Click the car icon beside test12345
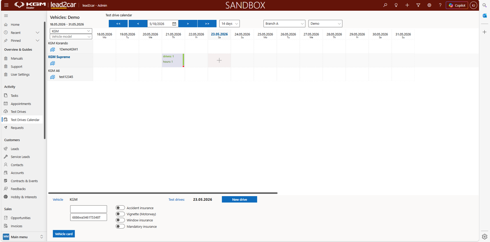This screenshot has width=490, height=242. click(x=53, y=77)
